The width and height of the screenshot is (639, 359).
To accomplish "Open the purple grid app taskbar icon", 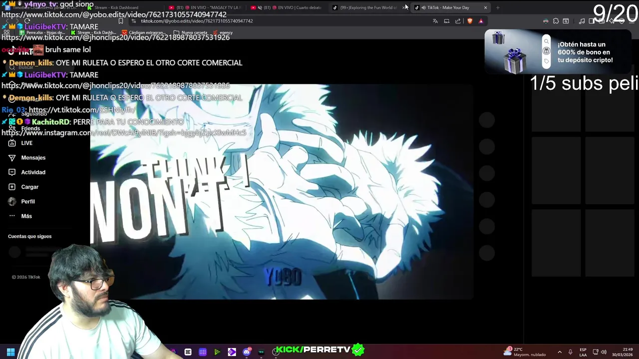I will click(202, 352).
